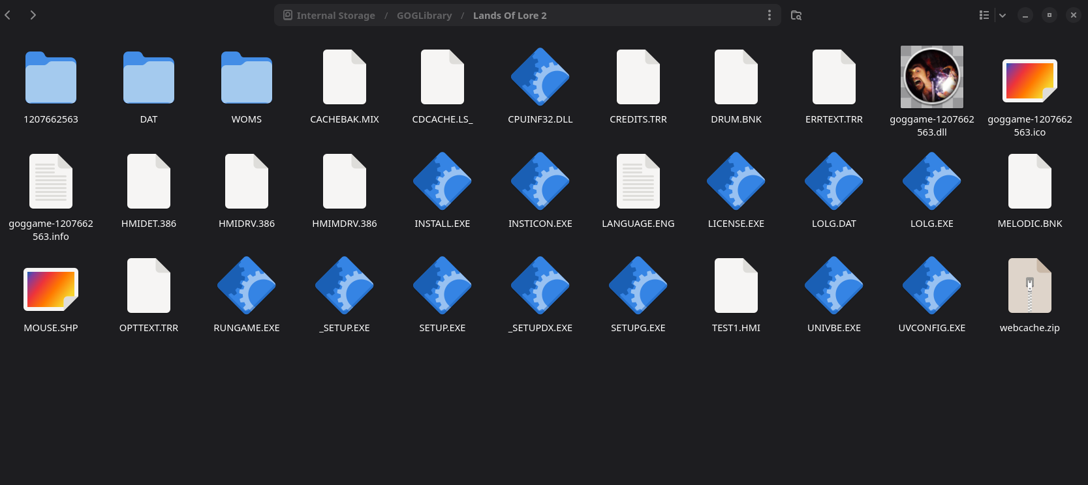Go back to the previous folder
The width and height of the screenshot is (1088, 485).
click(x=8, y=15)
